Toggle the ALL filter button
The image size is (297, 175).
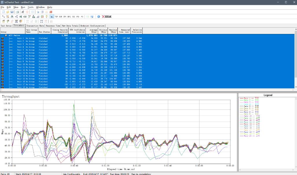pos(52,17)
